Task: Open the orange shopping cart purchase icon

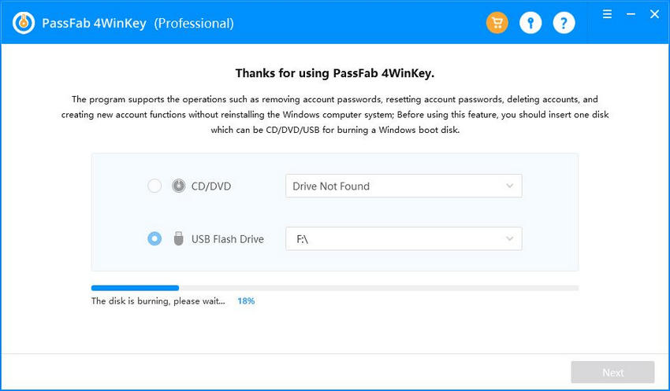Action: click(x=497, y=23)
